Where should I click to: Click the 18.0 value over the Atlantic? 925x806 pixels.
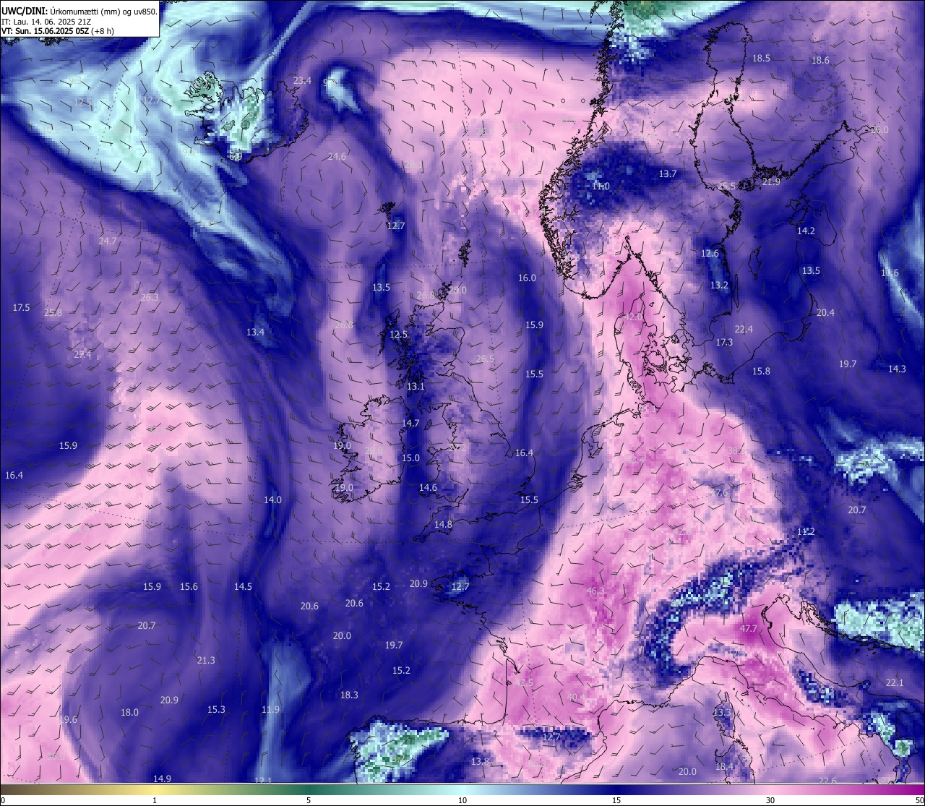[129, 712]
